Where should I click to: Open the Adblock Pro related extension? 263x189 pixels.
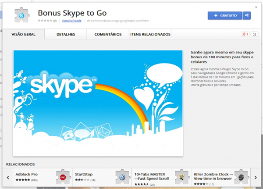[43, 178]
